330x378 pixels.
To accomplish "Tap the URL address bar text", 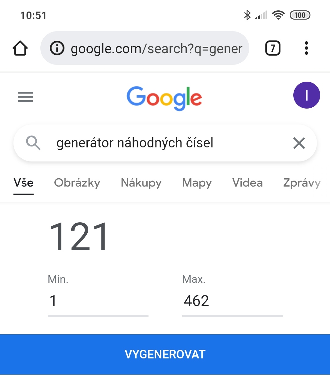I will point(156,49).
